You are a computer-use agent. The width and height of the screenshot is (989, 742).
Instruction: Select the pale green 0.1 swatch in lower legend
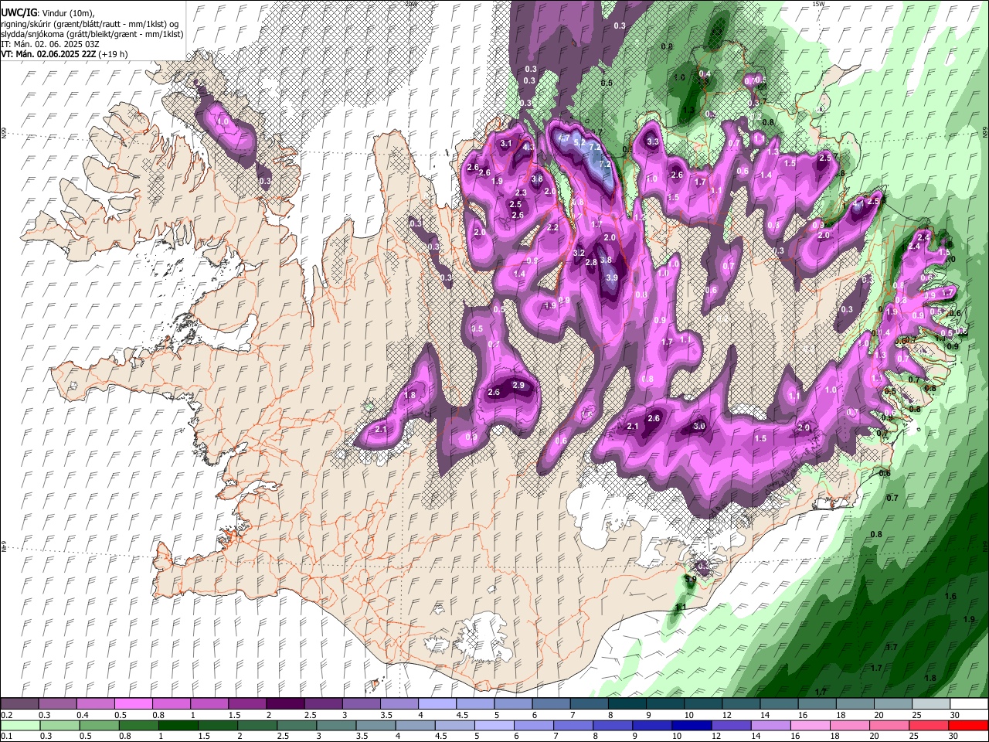[x=19, y=725]
